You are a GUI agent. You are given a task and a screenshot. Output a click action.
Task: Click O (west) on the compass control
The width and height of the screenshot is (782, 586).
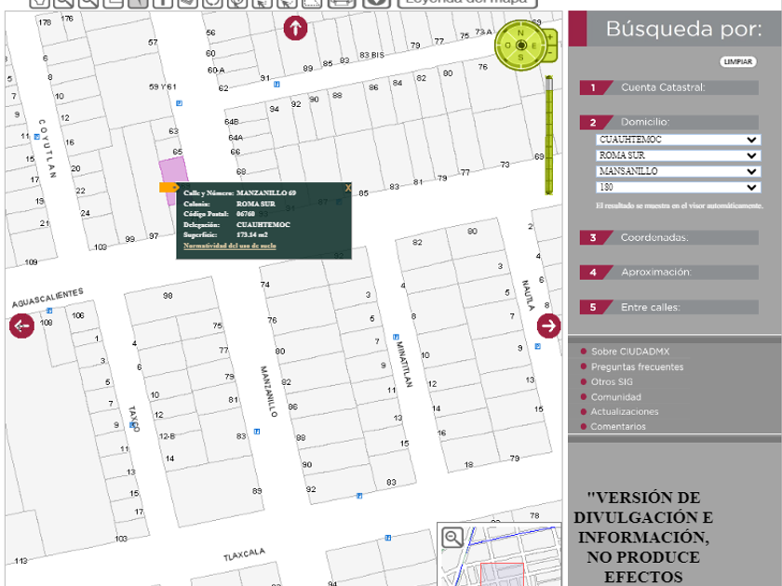(507, 46)
